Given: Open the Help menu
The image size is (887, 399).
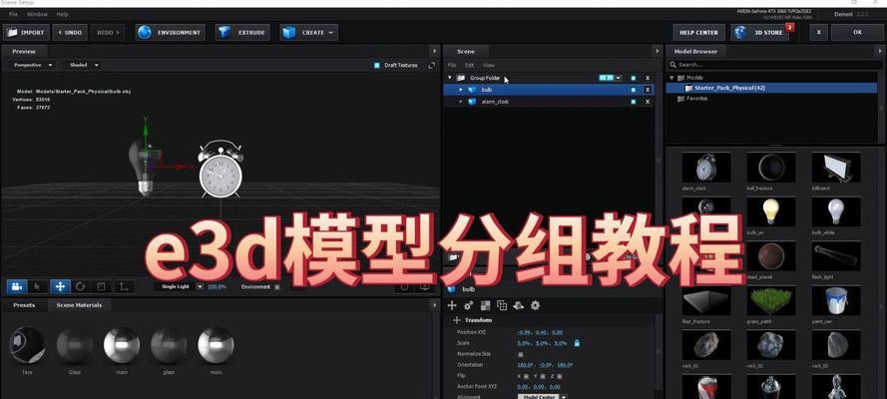Looking at the screenshot, I should (62, 14).
